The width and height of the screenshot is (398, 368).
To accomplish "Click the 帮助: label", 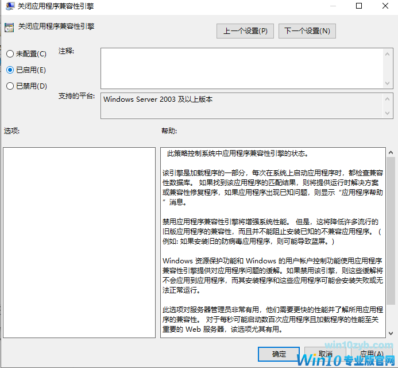I will [169, 131].
